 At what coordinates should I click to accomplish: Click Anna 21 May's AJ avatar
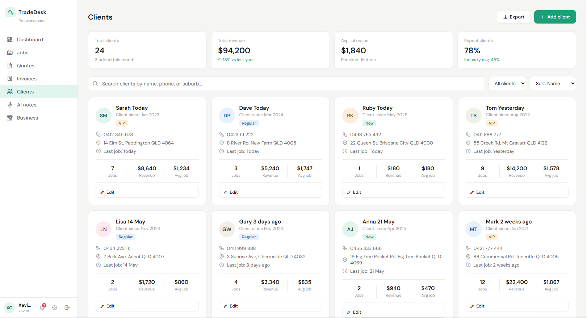pyautogui.click(x=350, y=229)
